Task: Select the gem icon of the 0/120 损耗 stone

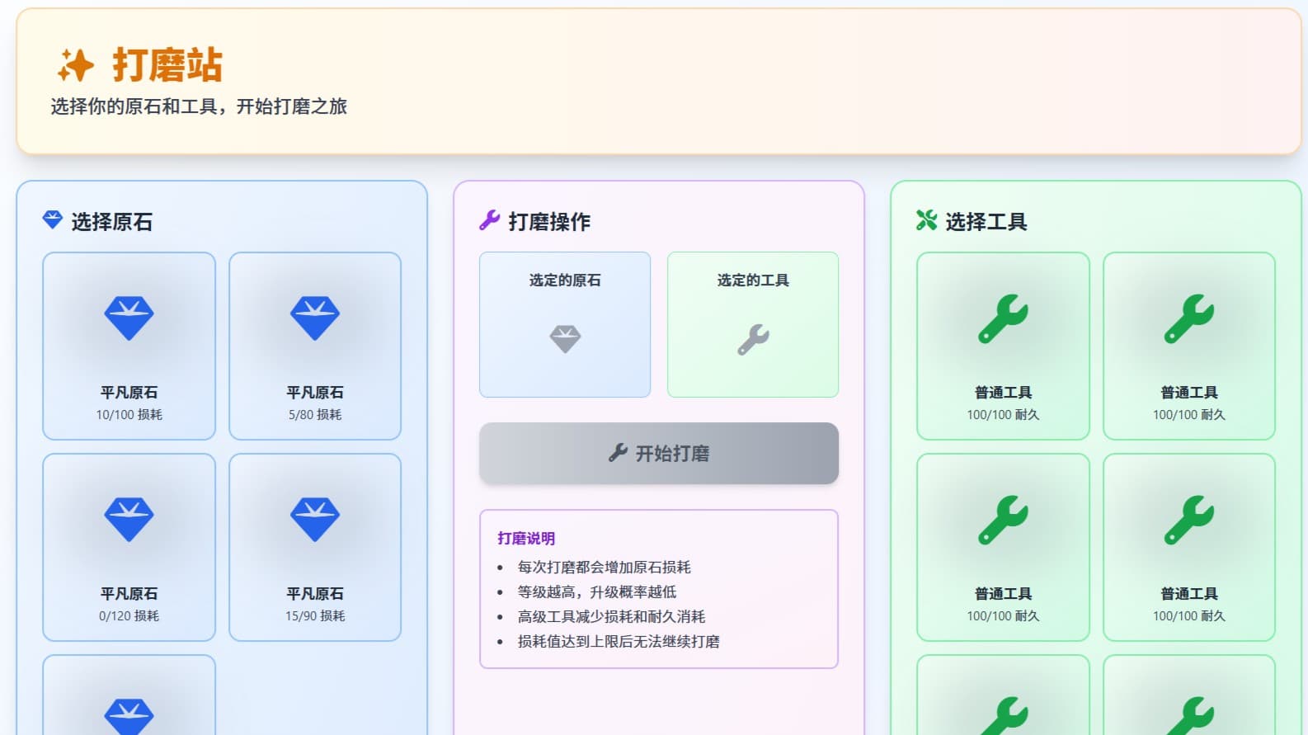Action: (x=129, y=519)
